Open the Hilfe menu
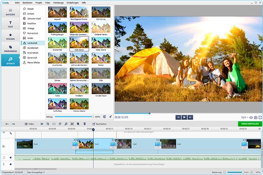The height and width of the screenshot is (175, 263). [x=84, y=3]
